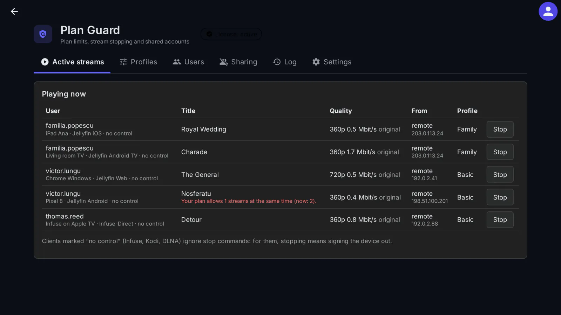The height and width of the screenshot is (315, 561).
Task: Click Infuse on Apple TV device line
Action: [105, 224]
